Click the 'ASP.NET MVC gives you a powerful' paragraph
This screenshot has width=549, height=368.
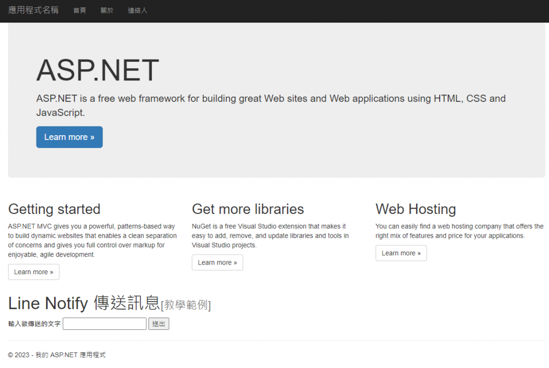point(92,240)
